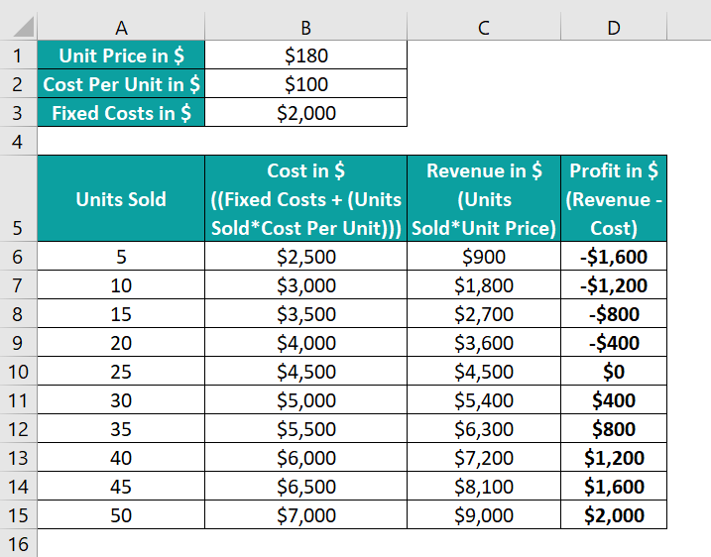Select cost cell showing $7,000

click(305, 514)
